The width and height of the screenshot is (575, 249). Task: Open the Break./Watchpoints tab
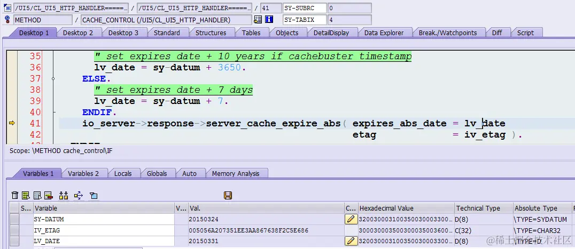click(x=448, y=33)
